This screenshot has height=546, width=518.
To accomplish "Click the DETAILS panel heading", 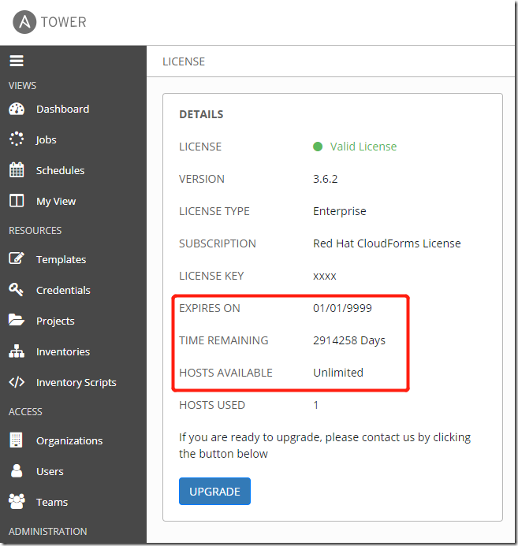I will (201, 114).
